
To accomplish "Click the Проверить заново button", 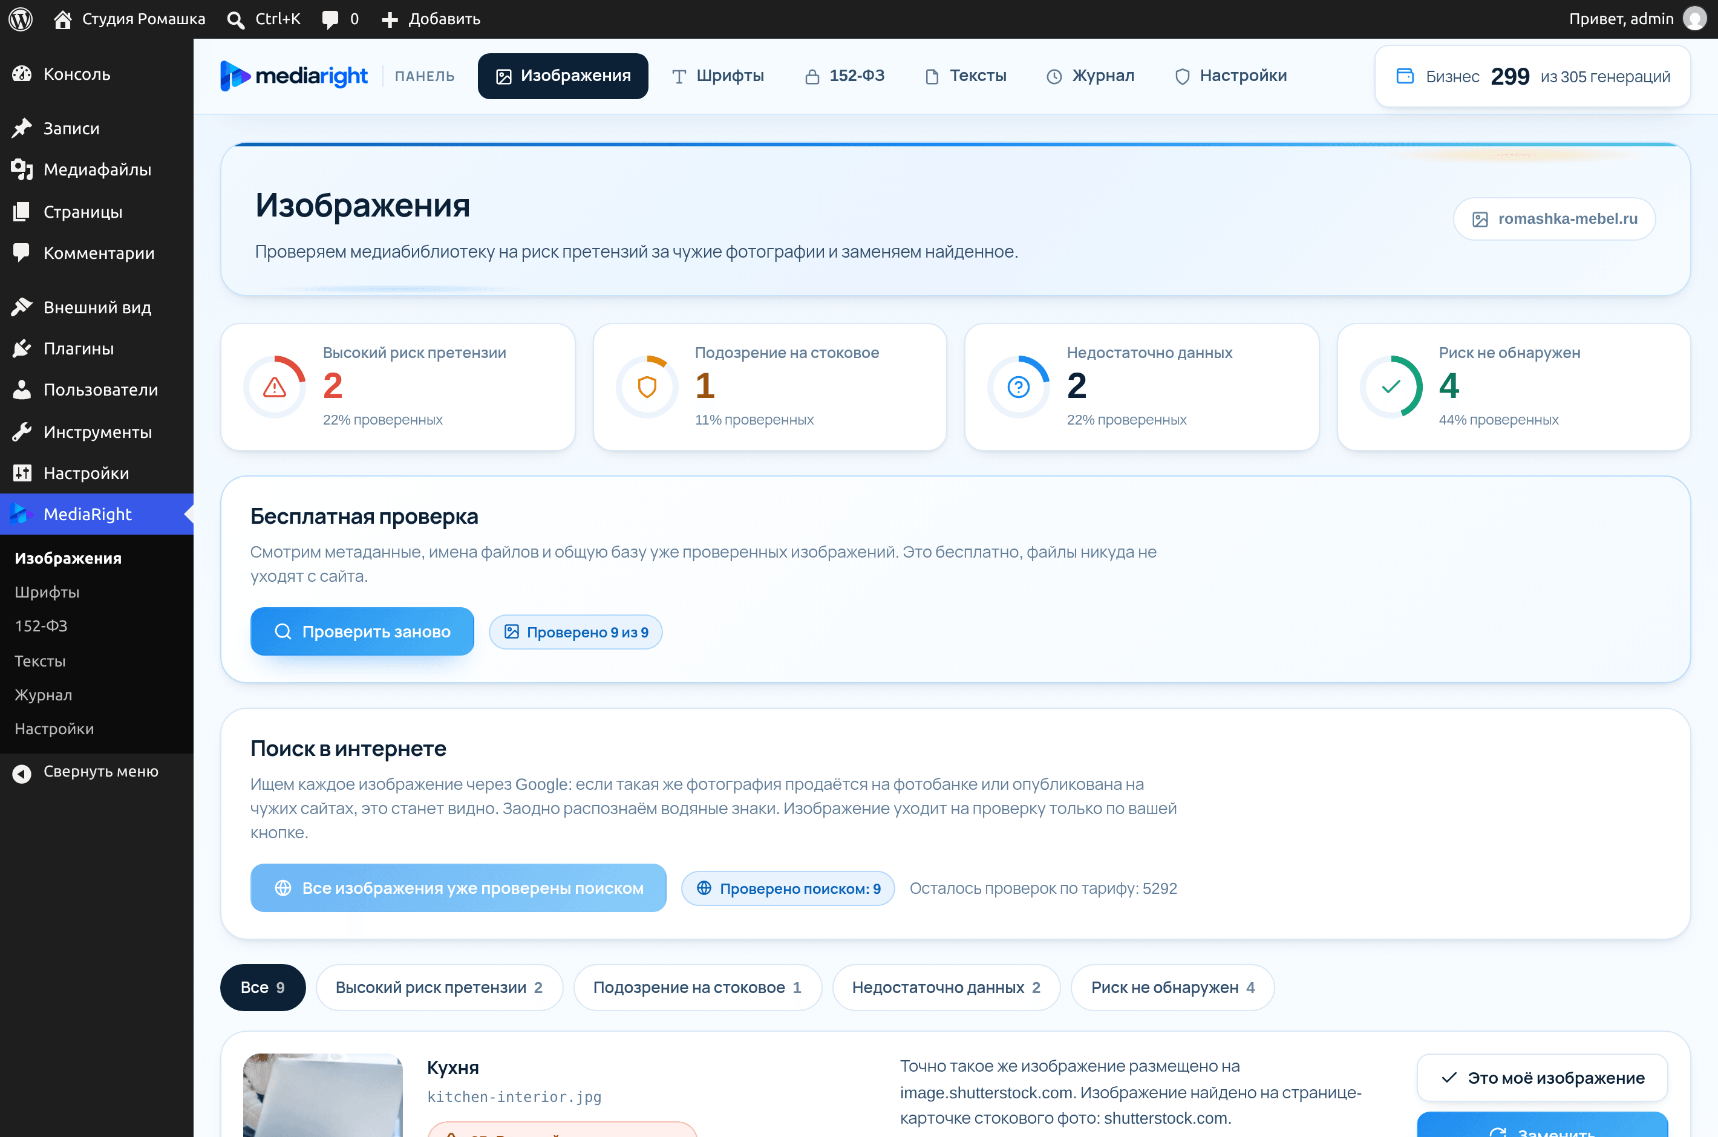I will pyautogui.click(x=362, y=631).
